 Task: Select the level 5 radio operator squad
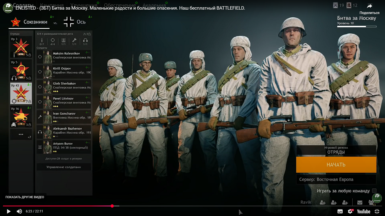[x=21, y=70]
